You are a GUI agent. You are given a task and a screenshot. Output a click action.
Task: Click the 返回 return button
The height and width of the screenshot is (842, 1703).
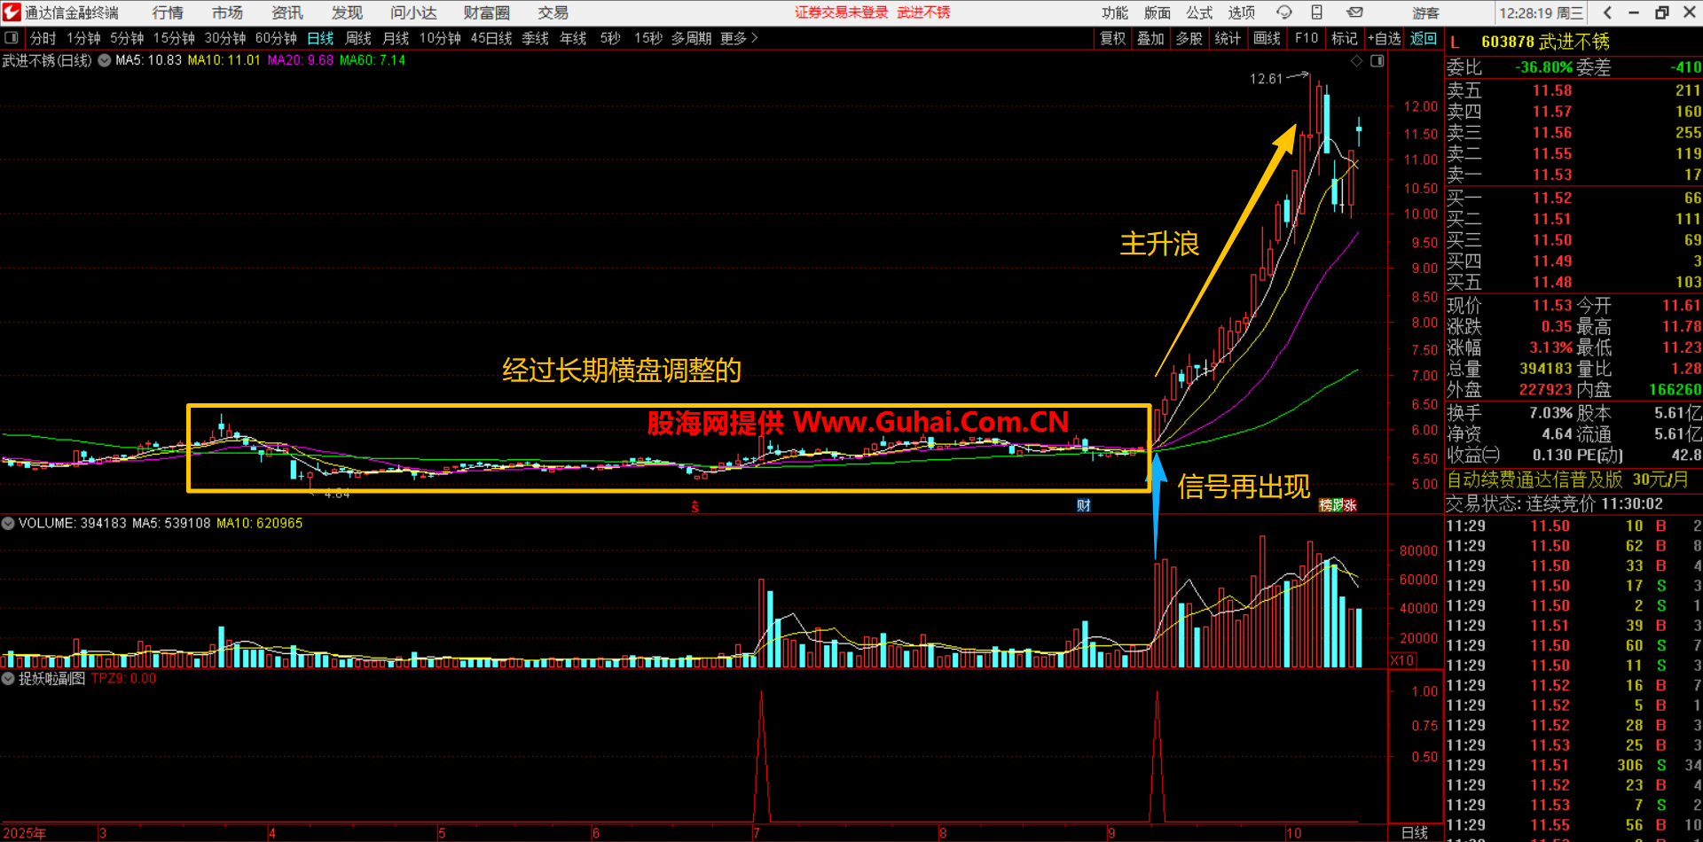click(1424, 38)
